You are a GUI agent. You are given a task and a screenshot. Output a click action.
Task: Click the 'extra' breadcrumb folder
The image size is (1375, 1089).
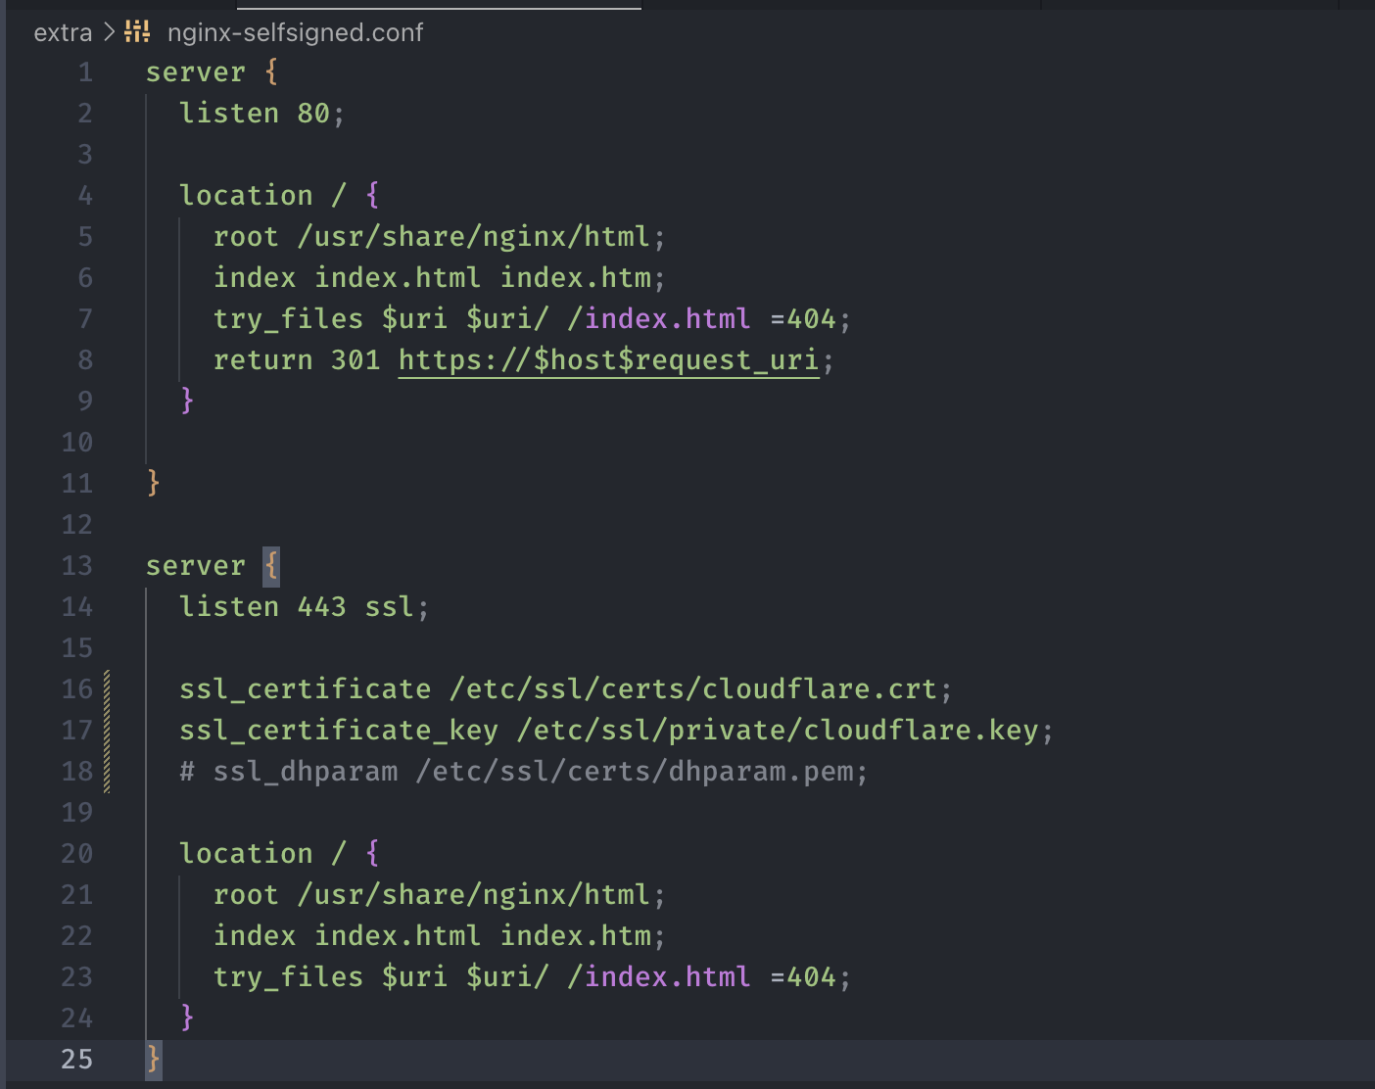coord(63,32)
